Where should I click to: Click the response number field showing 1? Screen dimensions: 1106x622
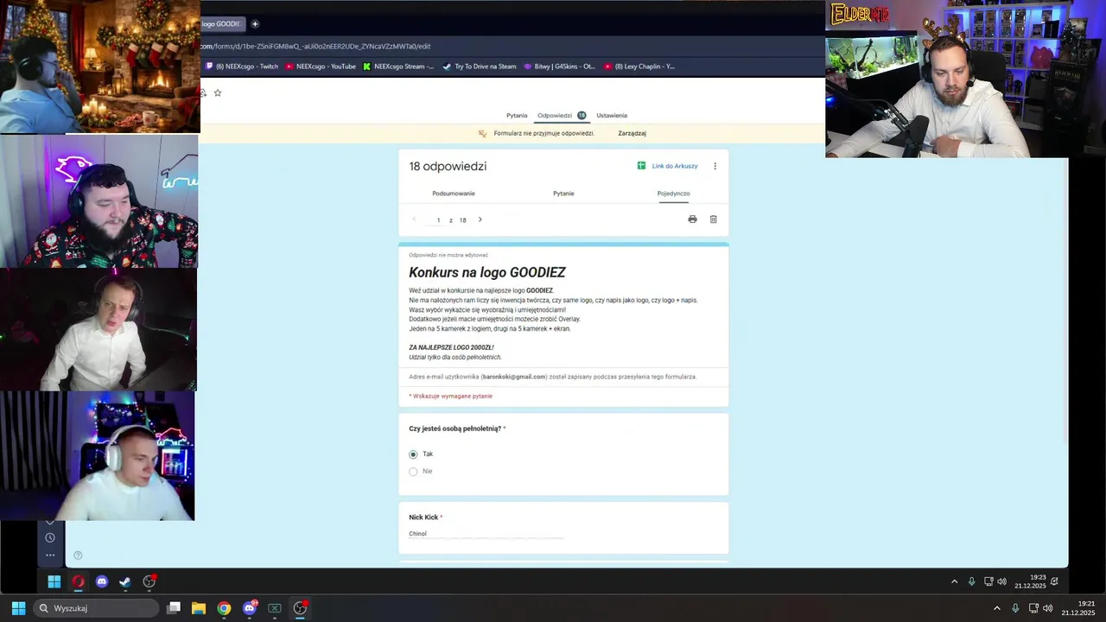point(438,220)
